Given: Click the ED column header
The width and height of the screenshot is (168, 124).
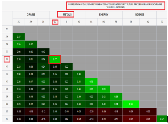Looking at the screenshot, I should 162,22.
